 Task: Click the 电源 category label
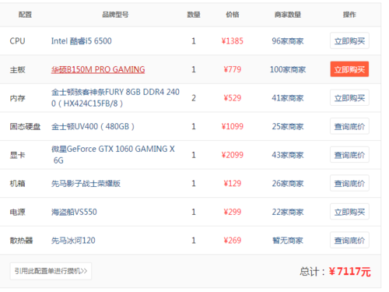pyautogui.click(x=17, y=212)
